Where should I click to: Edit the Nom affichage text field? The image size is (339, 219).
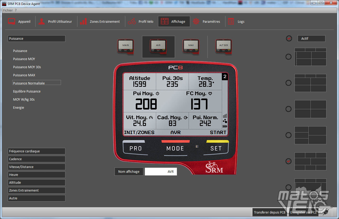(x=161, y=172)
